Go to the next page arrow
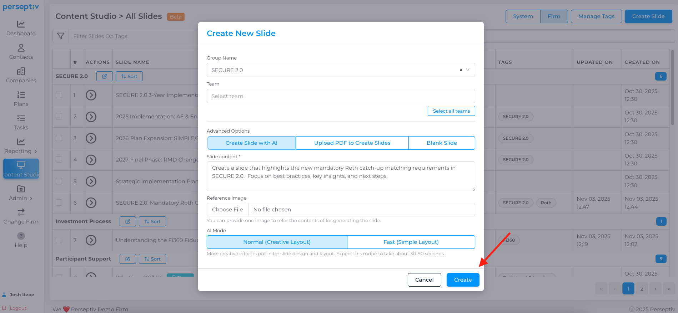This screenshot has width=678, height=313. point(656,289)
